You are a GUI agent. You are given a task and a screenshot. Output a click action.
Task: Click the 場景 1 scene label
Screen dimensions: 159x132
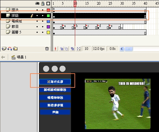click(22, 57)
